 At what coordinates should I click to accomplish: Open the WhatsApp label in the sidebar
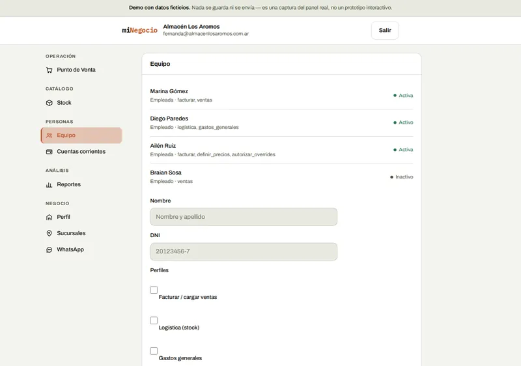70,249
